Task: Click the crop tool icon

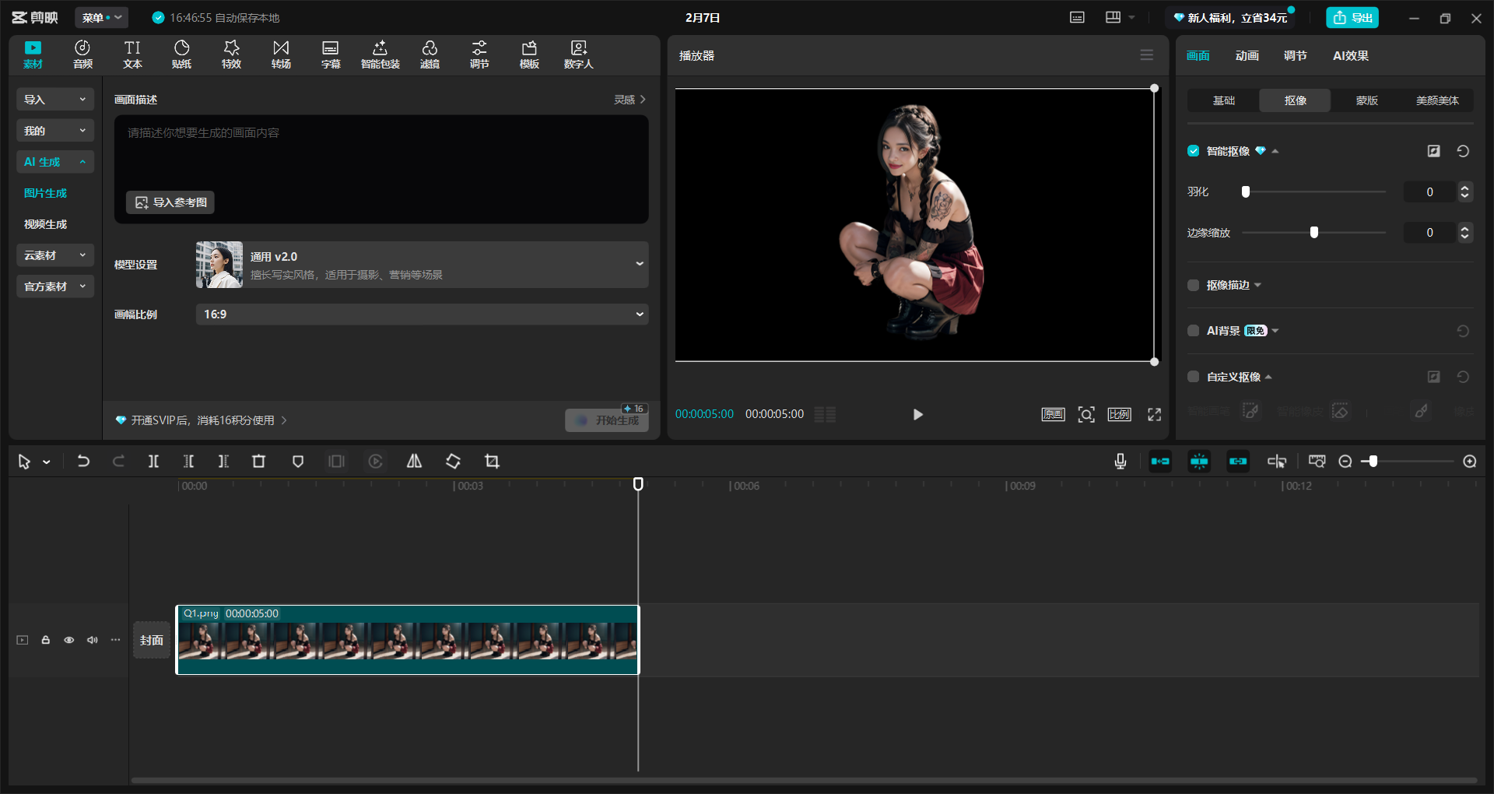Action: tap(492, 462)
